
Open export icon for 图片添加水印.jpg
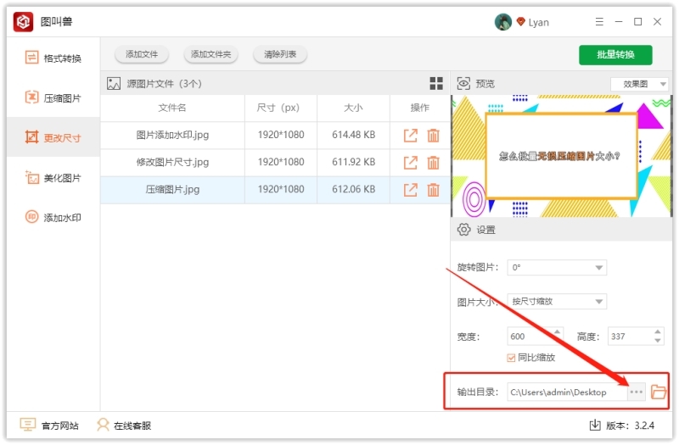(411, 135)
